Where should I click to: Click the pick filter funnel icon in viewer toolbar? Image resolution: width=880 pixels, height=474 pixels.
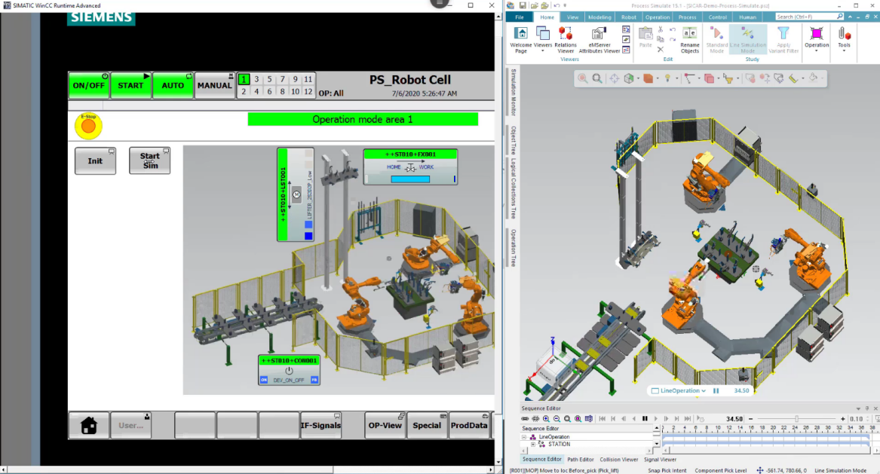coord(728,78)
